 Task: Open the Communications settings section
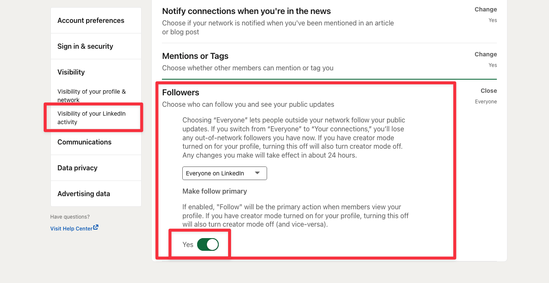pyautogui.click(x=84, y=142)
